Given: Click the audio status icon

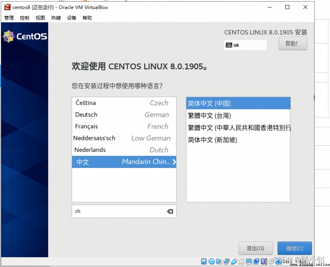Looking at the screenshot, I should (219, 261).
